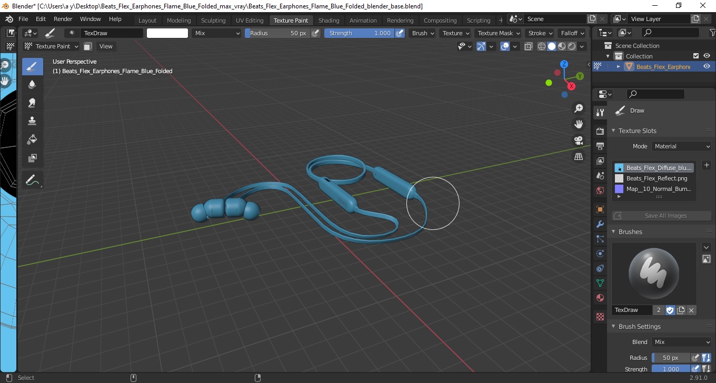
Task: Select the Annotate tool
Action: pyautogui.click(x=32, y=179)
